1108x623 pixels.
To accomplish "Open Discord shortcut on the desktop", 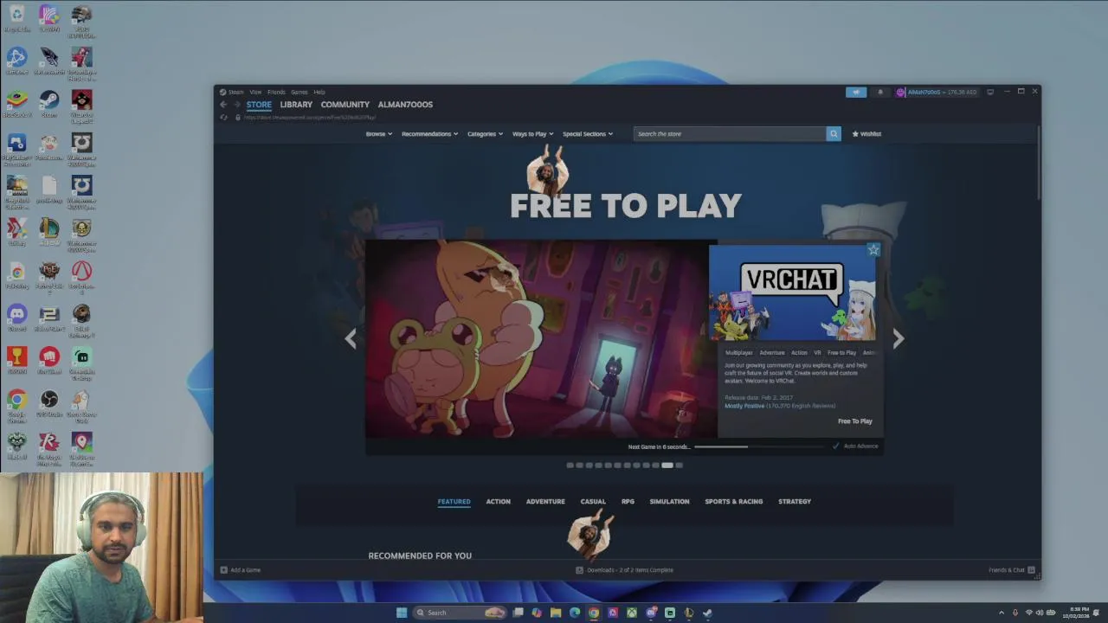I will pyautogui.click(x=16, y=318).
